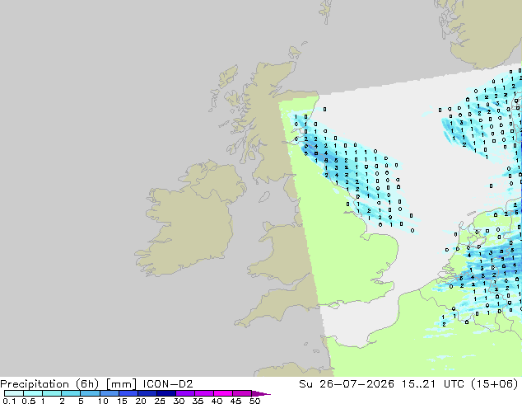Click the 0.1–0.5 mm palest legend swatch
The image size is (522, 404).
[x=14, y=393]
